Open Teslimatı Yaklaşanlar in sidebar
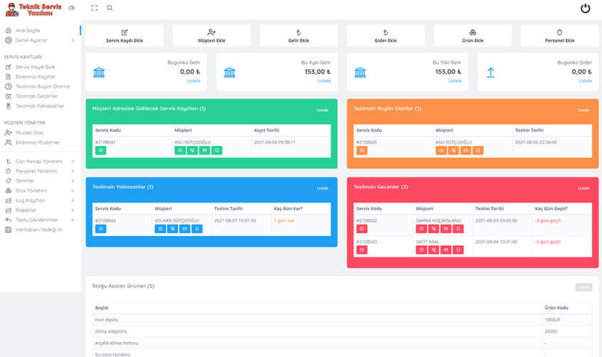Viewport: 602px width, 357px height. tap(40, 106)
